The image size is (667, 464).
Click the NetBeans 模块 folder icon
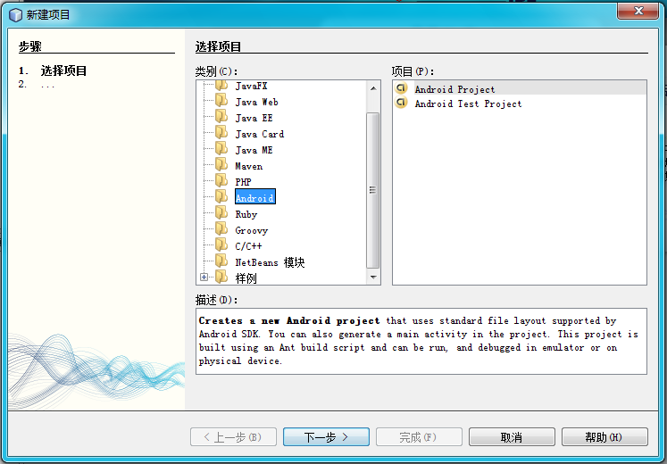coord(221,262)
